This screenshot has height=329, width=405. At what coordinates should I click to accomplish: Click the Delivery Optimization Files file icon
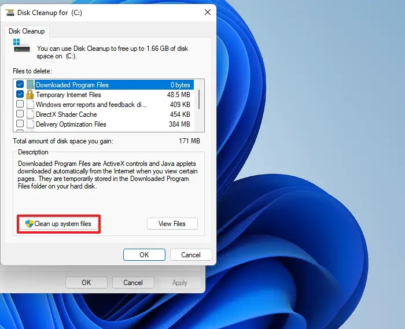(30, 124)
